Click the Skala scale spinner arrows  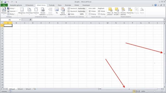point(86,14)
